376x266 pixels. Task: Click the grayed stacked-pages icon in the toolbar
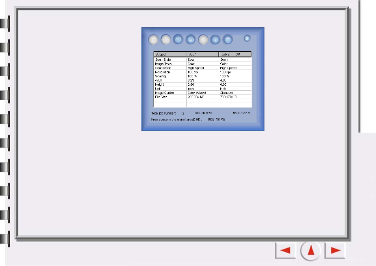click(166, 40)
